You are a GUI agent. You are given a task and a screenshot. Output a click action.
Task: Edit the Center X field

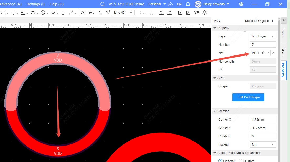(x=262, y=120)
